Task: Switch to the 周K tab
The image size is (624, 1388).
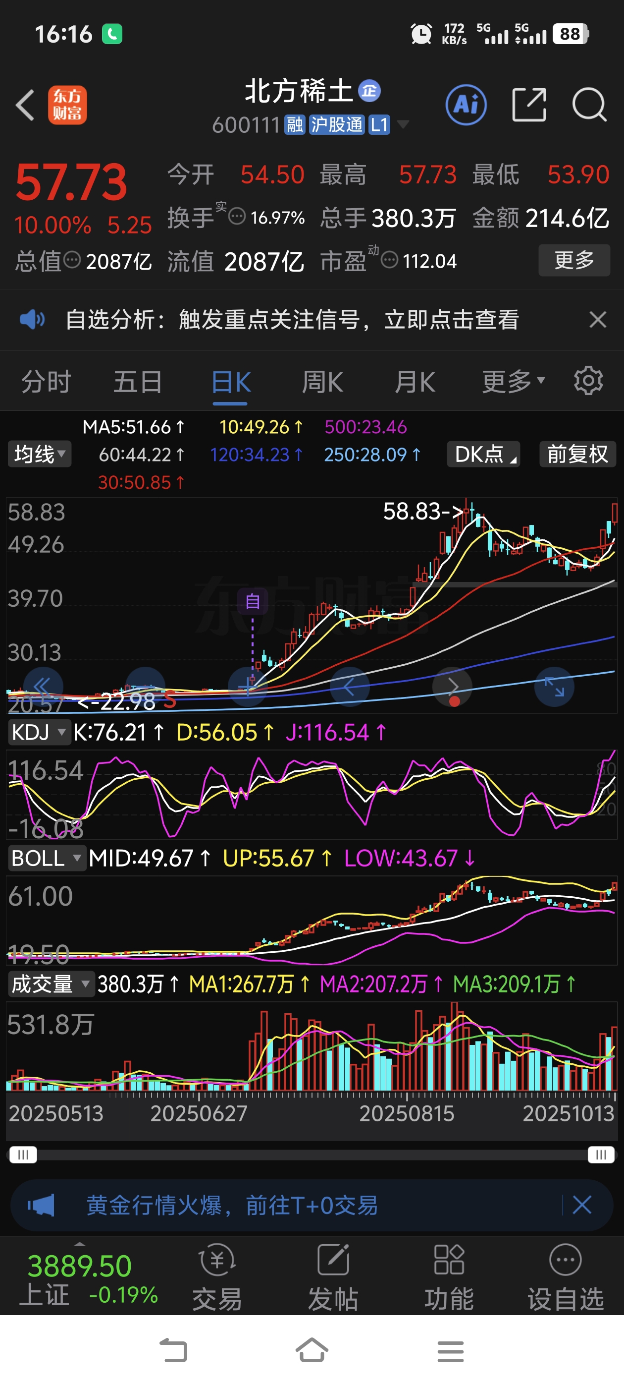Action: pyautogui.click(x=322, y=382)
